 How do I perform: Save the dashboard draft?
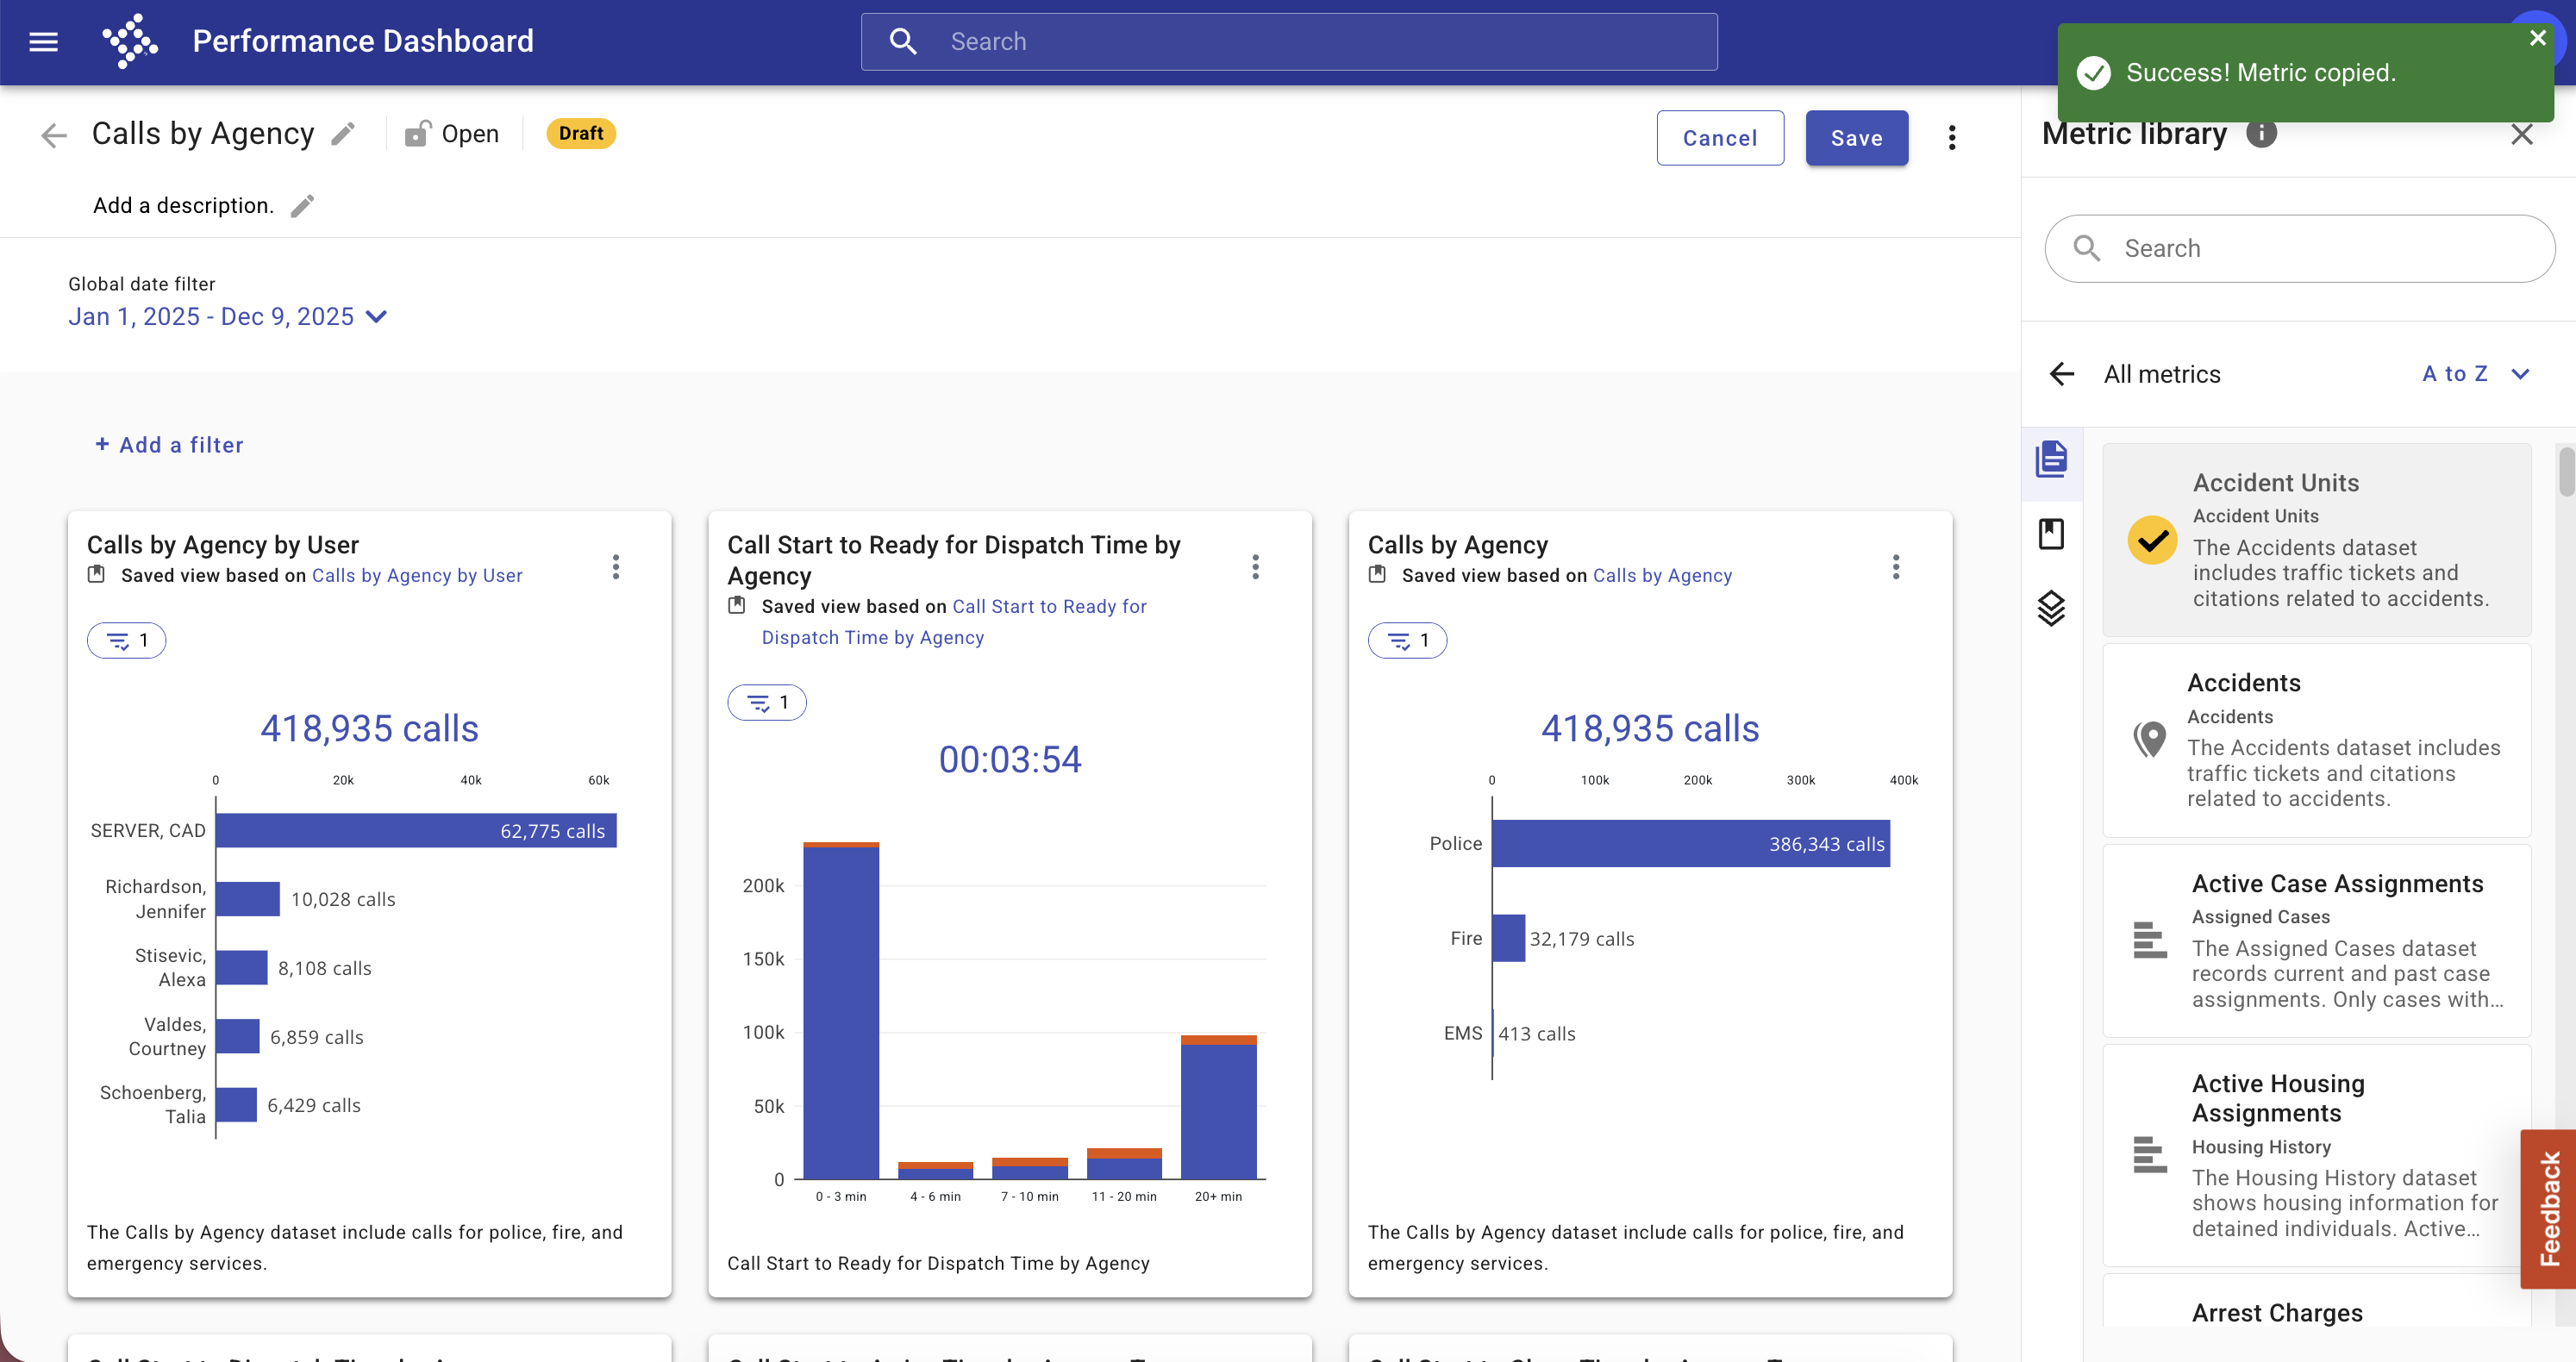click(1856, 138)
